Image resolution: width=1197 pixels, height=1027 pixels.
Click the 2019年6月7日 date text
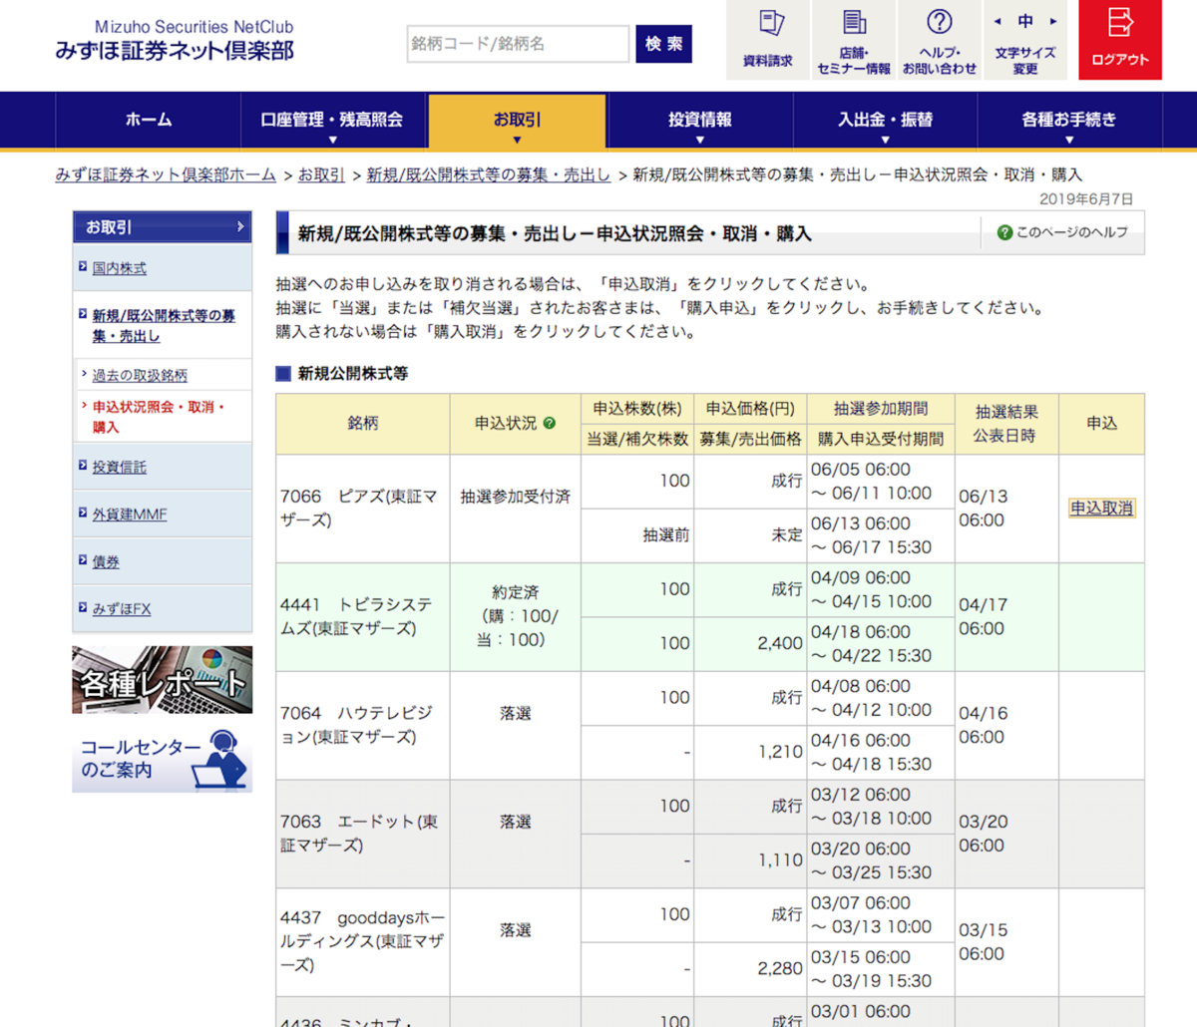click(x=1086, y=199)
